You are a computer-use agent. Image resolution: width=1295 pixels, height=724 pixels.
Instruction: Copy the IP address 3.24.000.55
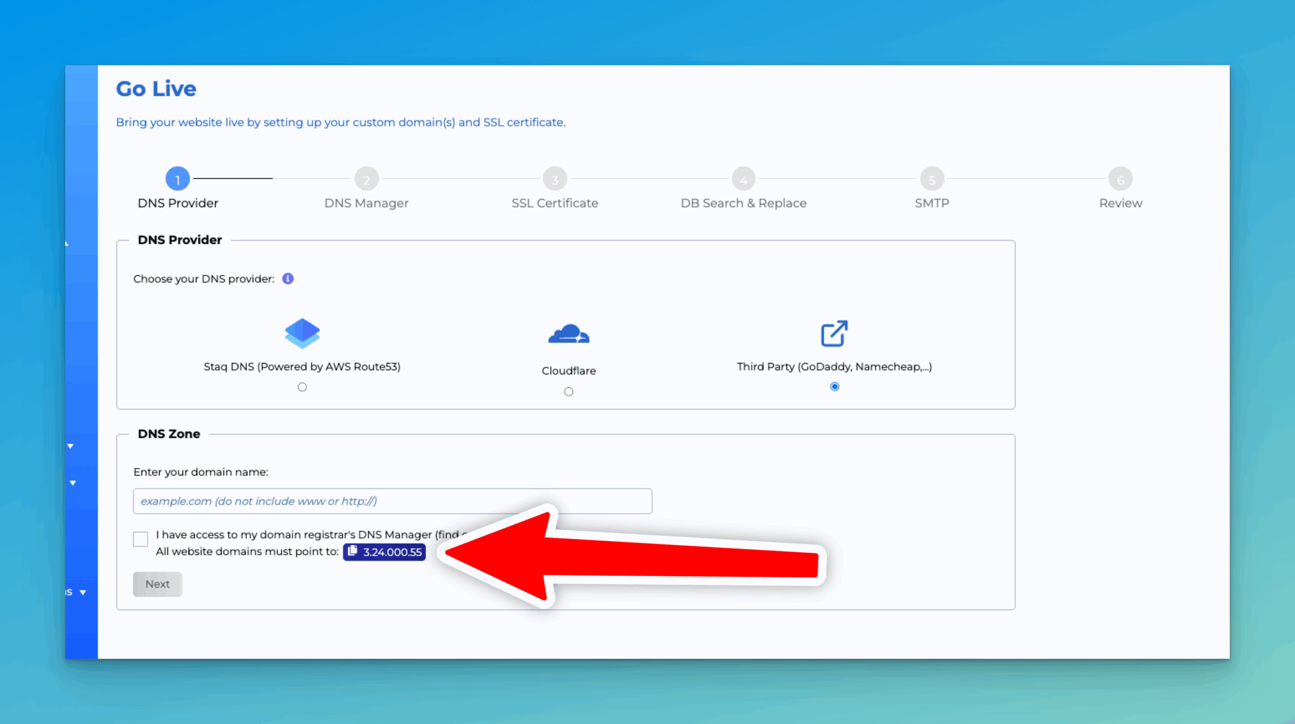click(x=354, y=552)
